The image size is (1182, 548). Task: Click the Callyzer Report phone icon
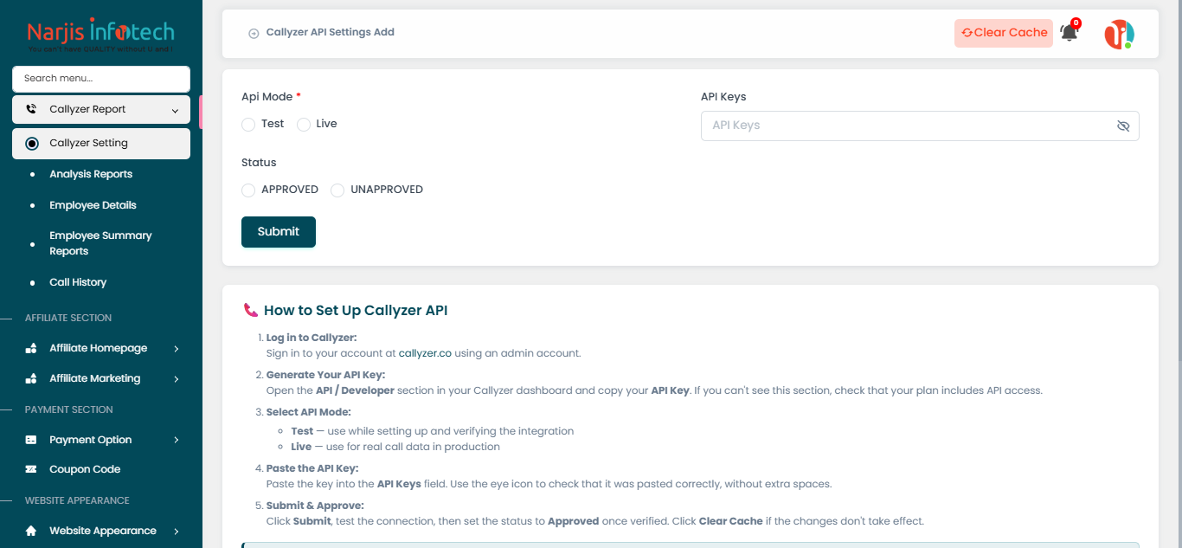32,110
